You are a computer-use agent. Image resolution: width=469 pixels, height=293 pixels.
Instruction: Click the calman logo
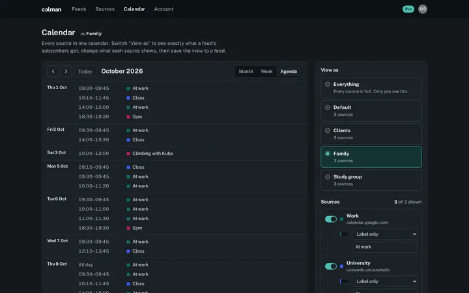pos(51,9)
